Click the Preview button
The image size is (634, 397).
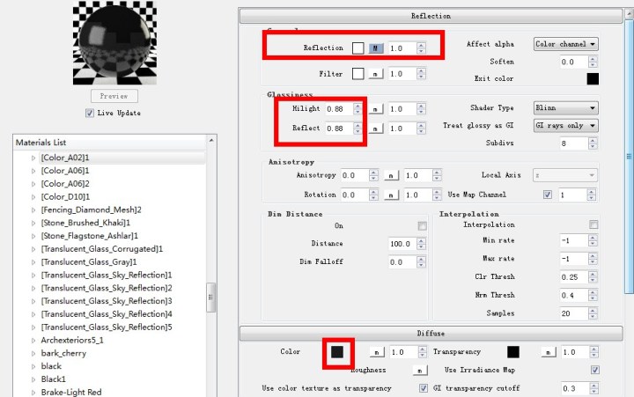click(x=114, y=96)
